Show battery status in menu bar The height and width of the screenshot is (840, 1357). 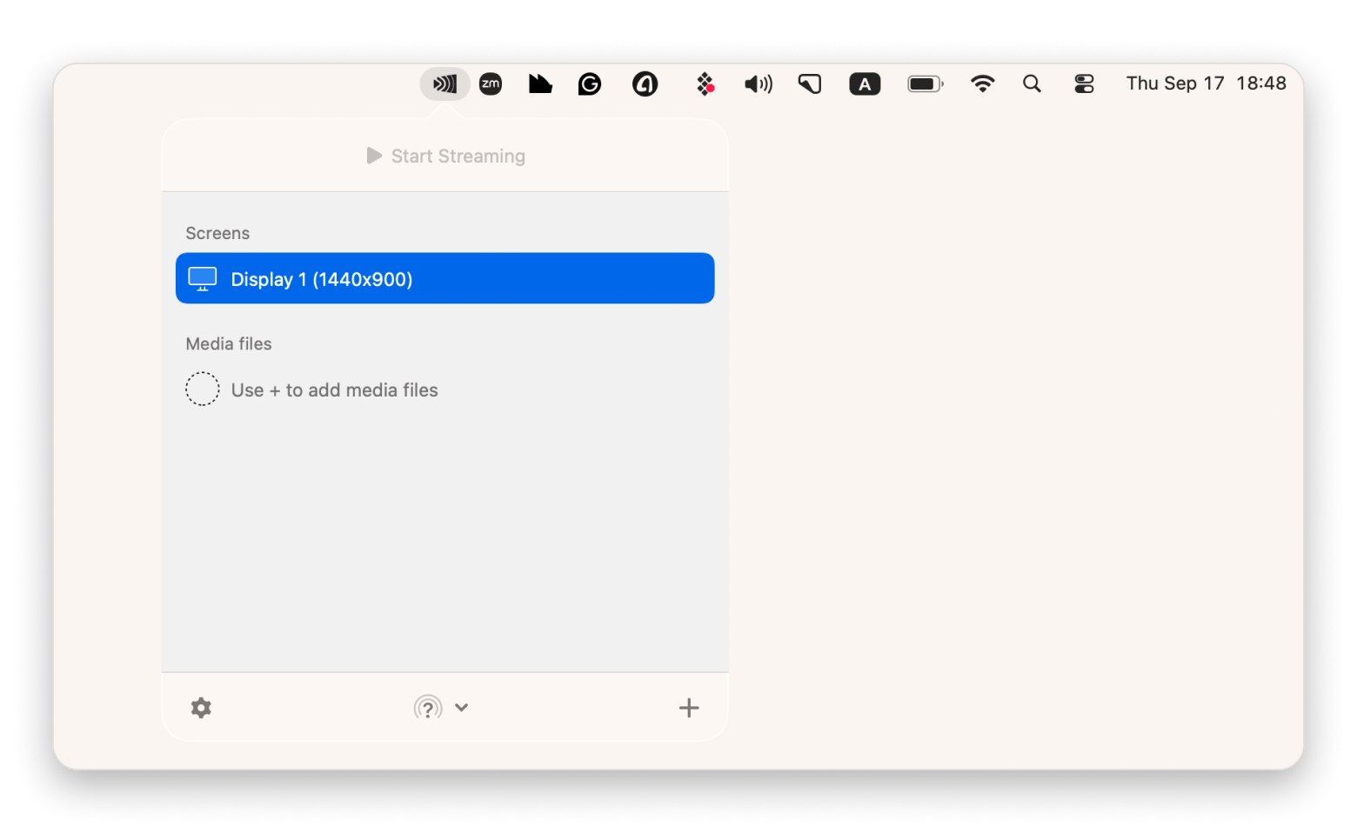pos(926,83)
